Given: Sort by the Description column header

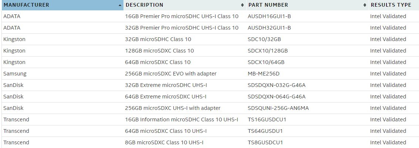Looking at the screenshot, I should (x=144, y=5).
